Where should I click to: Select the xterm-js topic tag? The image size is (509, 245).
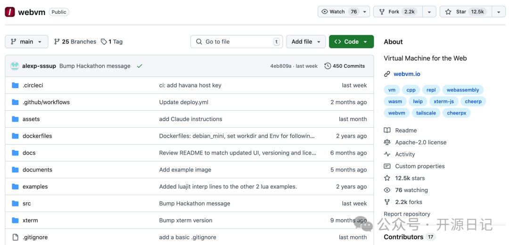pyautogui.click(x=444, y=102)
